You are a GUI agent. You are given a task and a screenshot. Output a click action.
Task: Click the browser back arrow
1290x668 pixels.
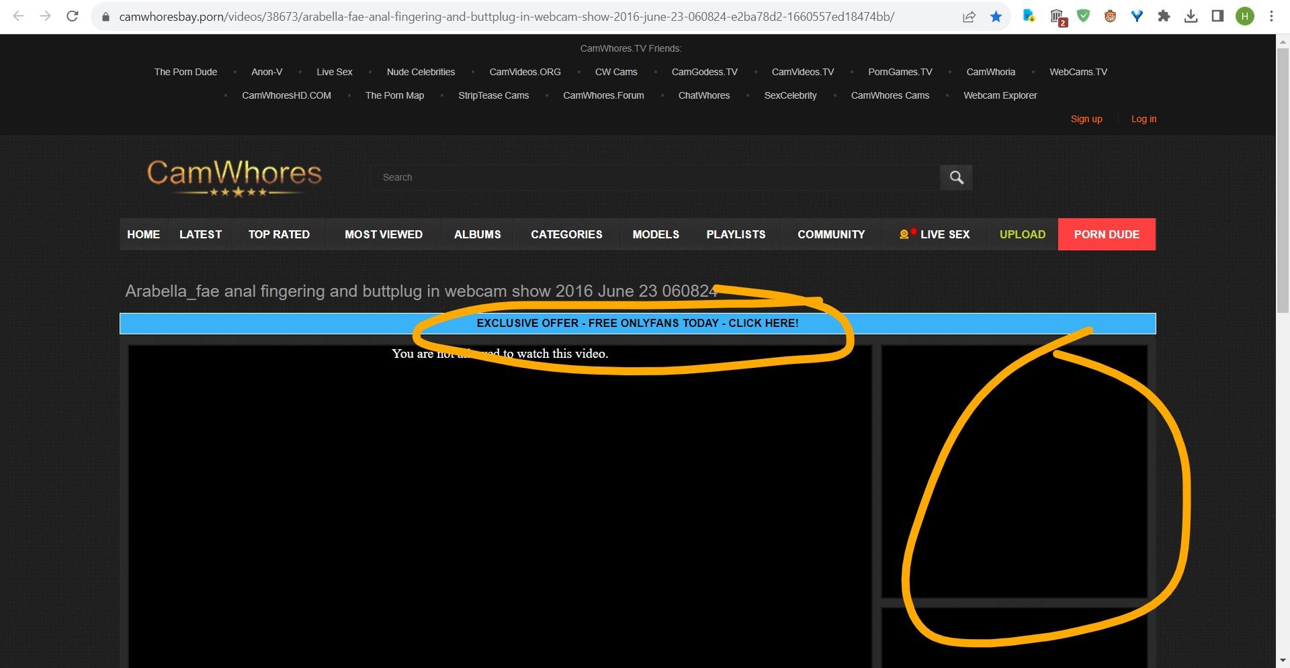click(x=19, y=16)
